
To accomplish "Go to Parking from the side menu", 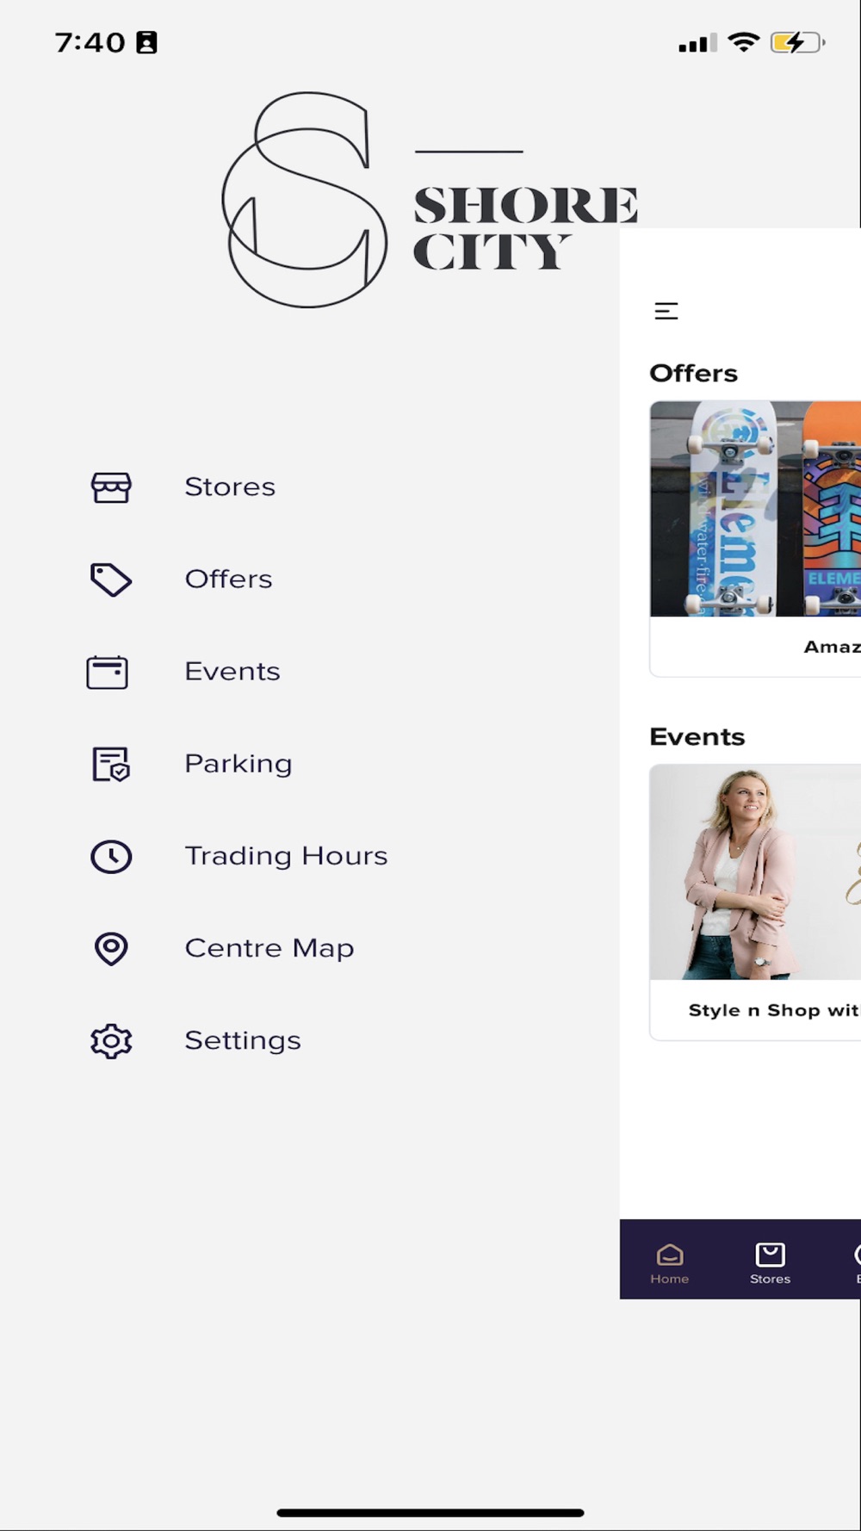I will click(x=238, y=765).
